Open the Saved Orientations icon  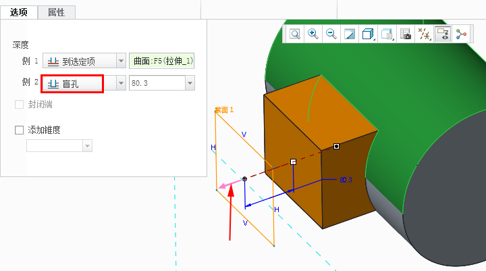click(387, 34)
